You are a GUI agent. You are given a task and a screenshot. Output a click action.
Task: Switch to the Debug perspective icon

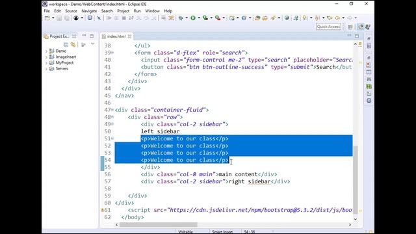coord(368,27)
